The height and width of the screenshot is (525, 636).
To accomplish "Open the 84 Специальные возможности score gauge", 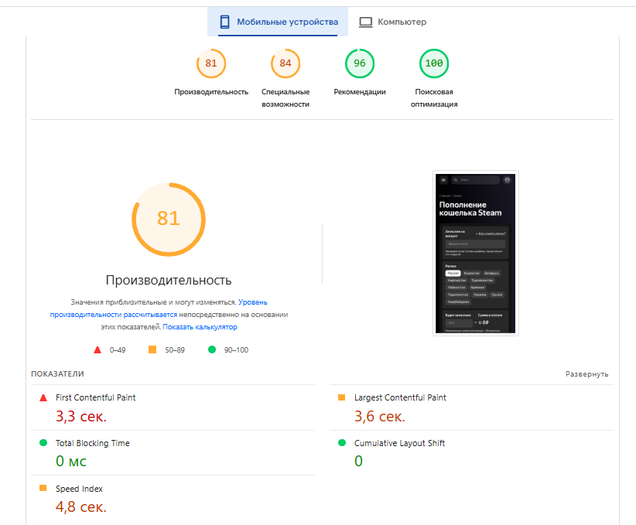I will pos(286,63).
